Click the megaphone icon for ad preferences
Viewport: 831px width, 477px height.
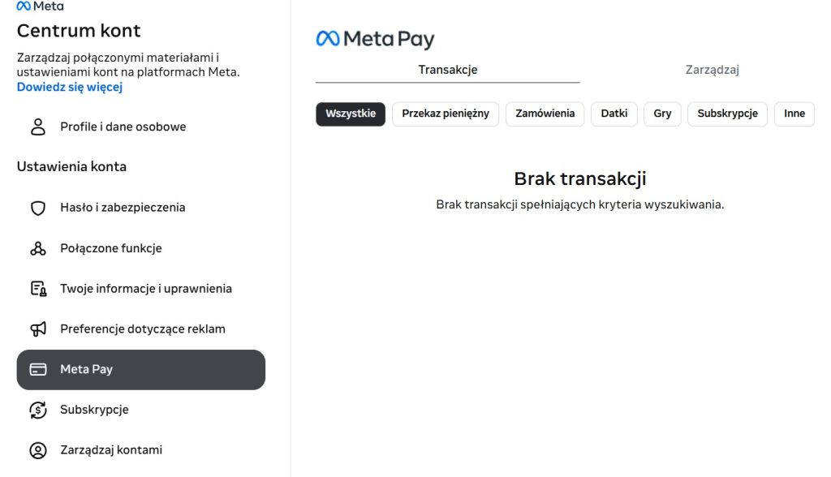coord(38,329)
